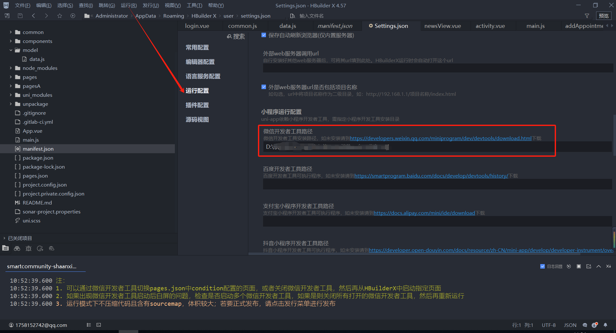Image resolution: width=616 pixels, height=333 pixels.
Task: Select 源码视图 in settings sidebar
Action: pyautogui.click(x=197, y=120)
